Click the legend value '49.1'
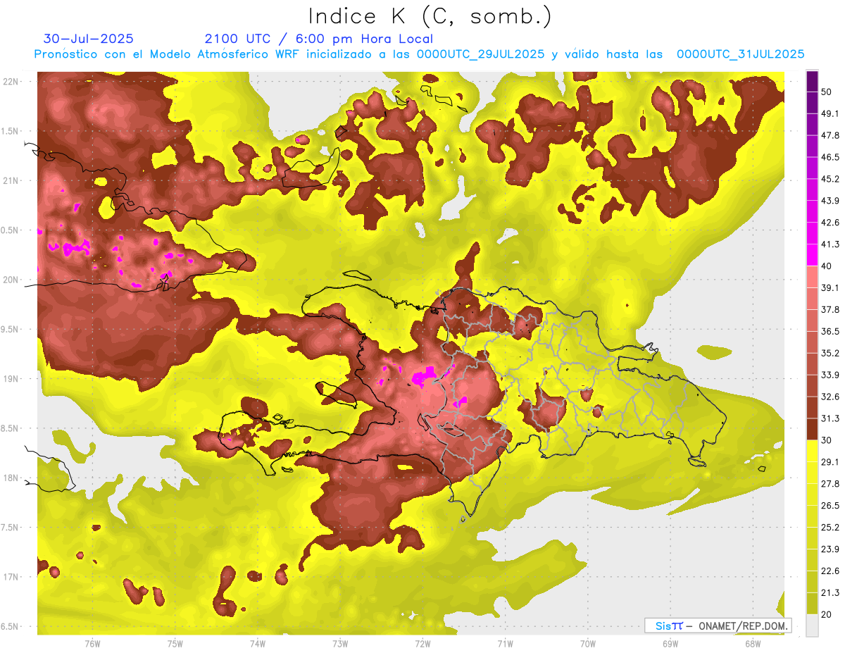 click(x=830, y=113)
